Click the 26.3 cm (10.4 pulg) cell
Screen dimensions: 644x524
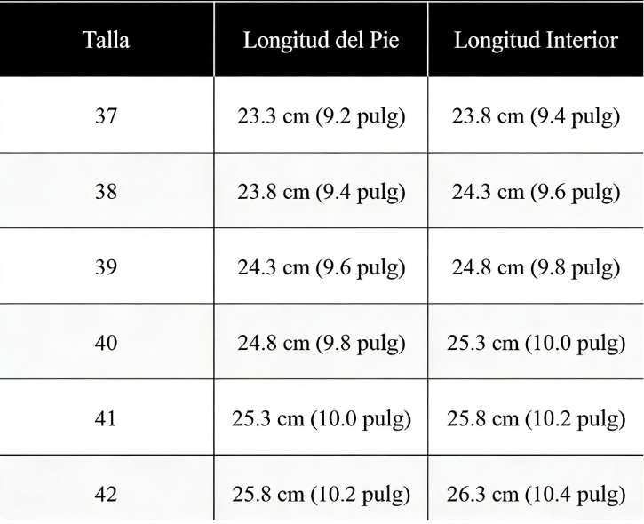tap(536, 494)
